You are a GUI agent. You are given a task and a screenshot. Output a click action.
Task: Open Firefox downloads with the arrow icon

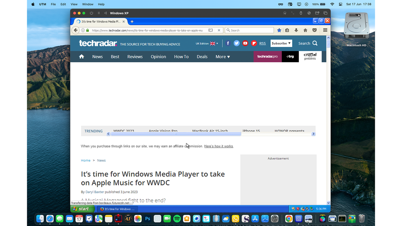(x=296, y=30)
